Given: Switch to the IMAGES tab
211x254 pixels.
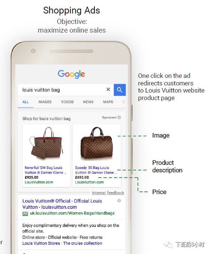Looking at the screenshot, I should click(x=45, y=102).
